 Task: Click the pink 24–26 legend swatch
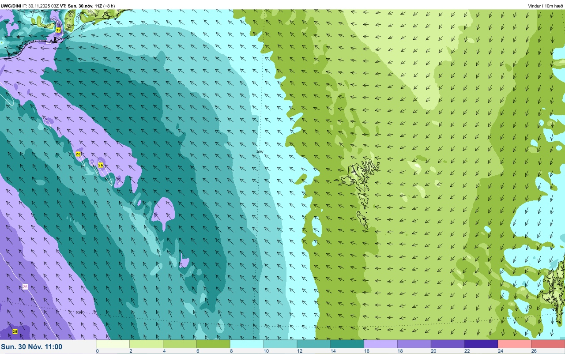[515, 344]
